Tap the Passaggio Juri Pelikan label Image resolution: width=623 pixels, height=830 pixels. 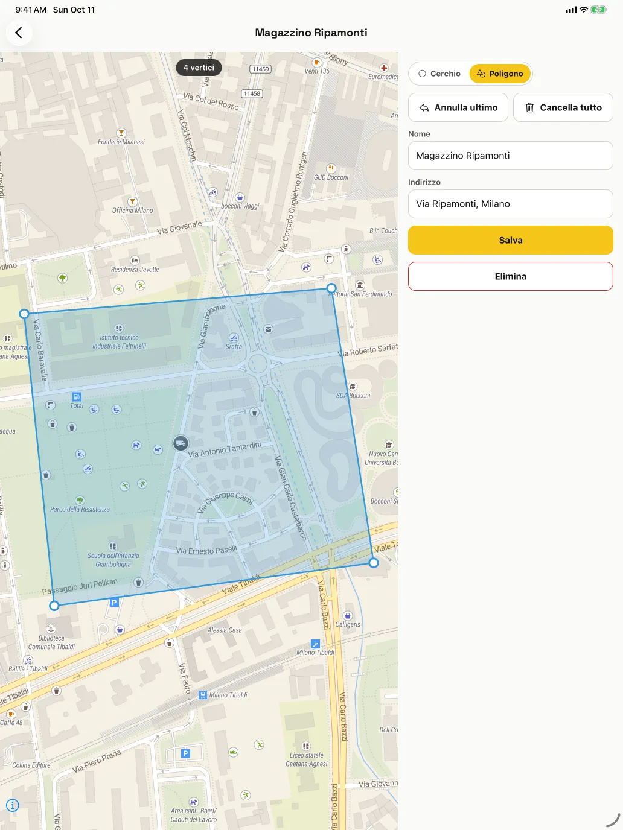tap(80, 586)
